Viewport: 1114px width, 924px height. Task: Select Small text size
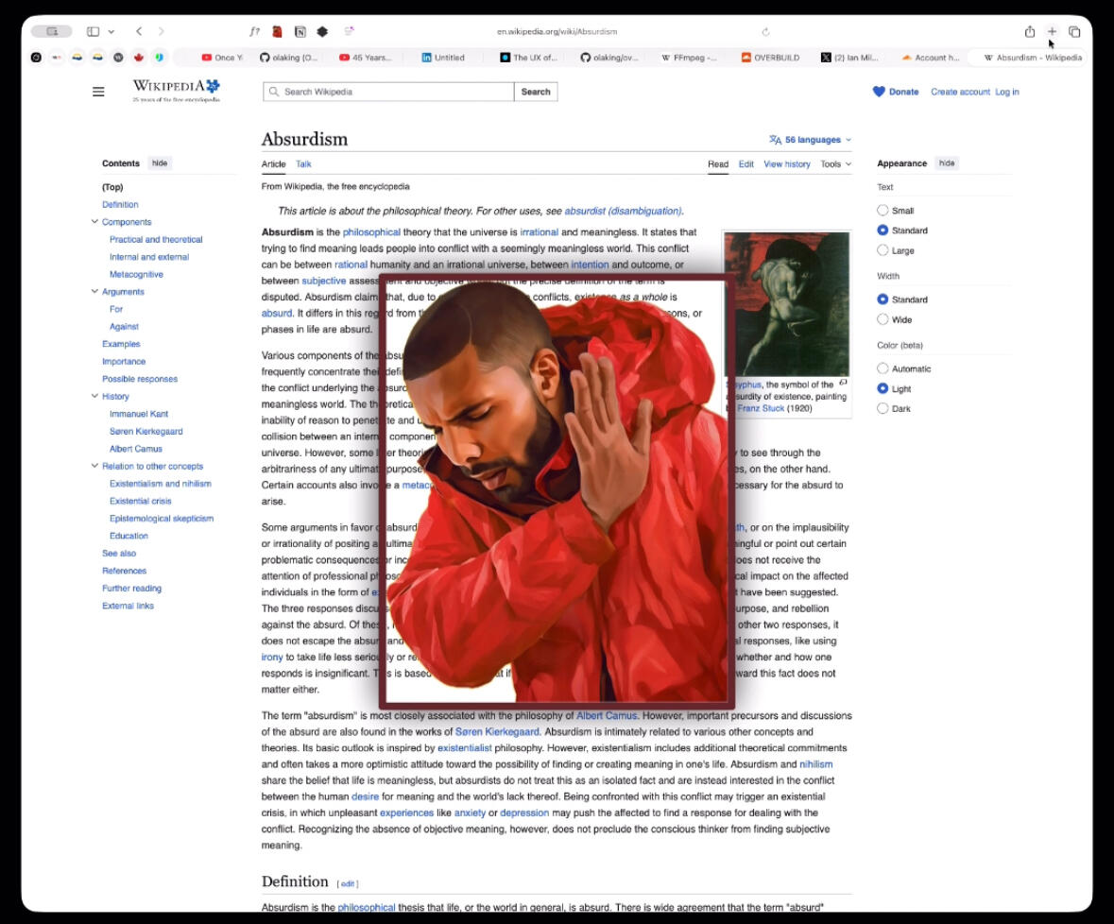click(x=883, y=211)
